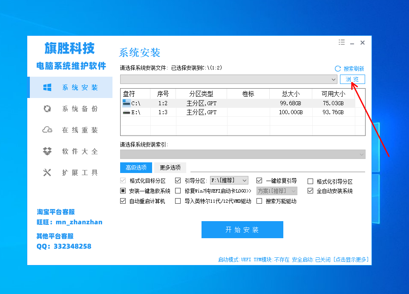The width and height of the screenshot is (409, 294).
Task: Enable 搜索万能驱动
Action: coord(259,201)
